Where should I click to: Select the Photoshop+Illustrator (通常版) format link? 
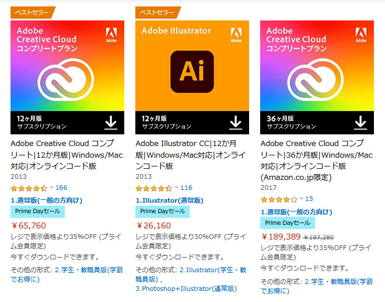point(185,289)
